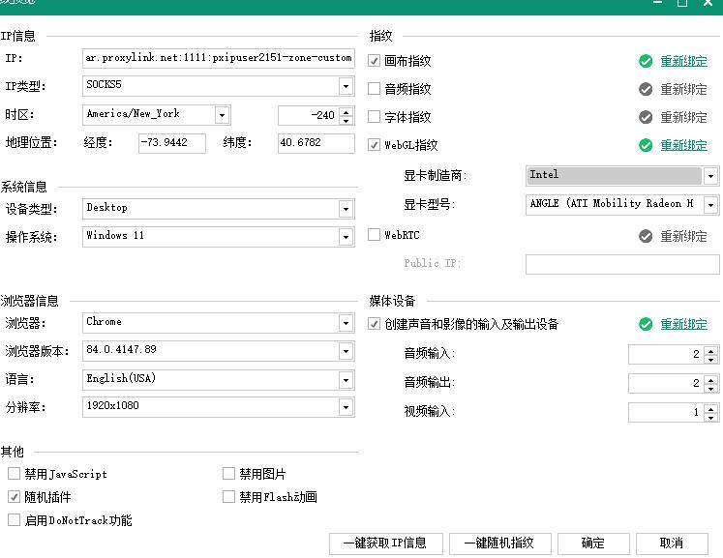The height and width of the screenshot is (558, 723).
Task: Check the 禁用JavaScript option
Action: 14,474
